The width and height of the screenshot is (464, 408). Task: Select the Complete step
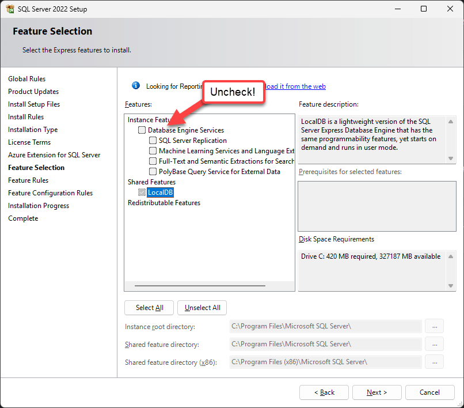(23, 218)
